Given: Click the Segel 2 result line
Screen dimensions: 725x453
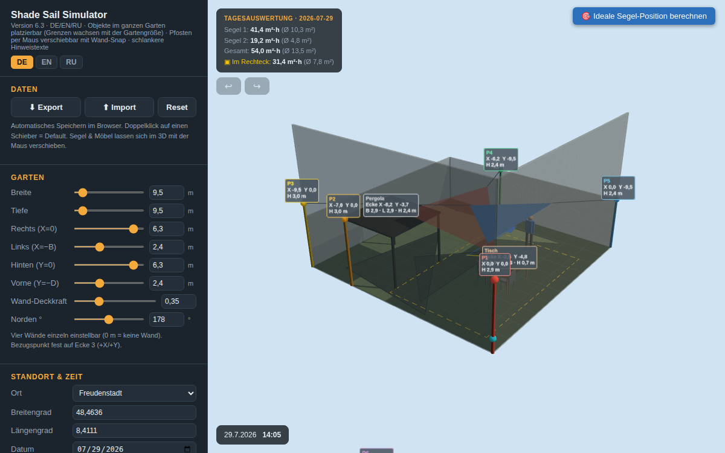Looking at the screenshot, I should click(268, 40).
